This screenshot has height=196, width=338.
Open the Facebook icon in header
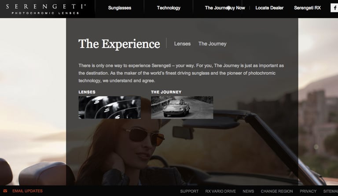pos(334,8)
